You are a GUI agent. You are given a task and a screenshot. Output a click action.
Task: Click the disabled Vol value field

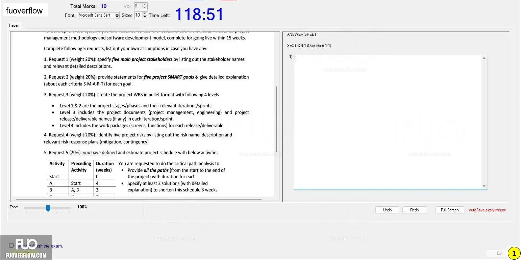point(138,6)
